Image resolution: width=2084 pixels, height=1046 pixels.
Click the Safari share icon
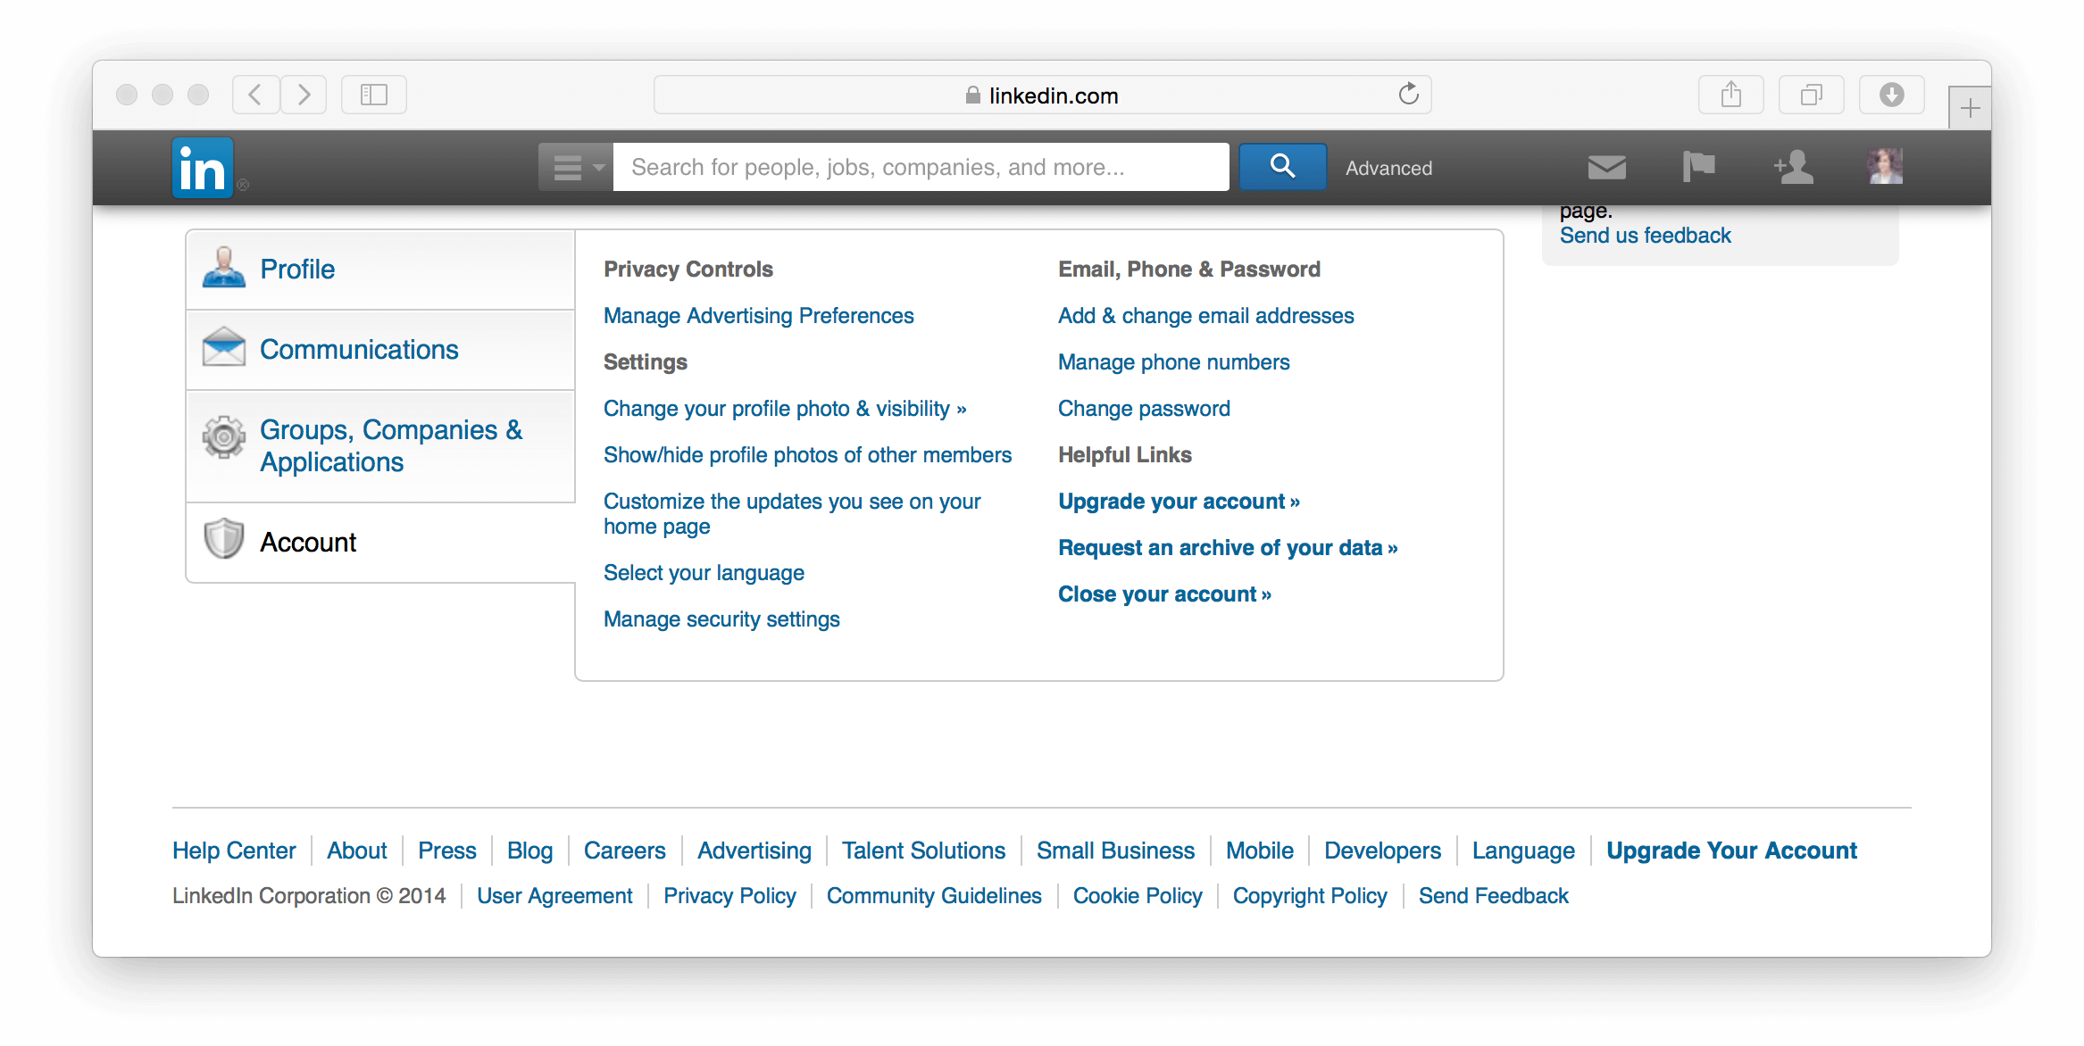click(1730, 95)
